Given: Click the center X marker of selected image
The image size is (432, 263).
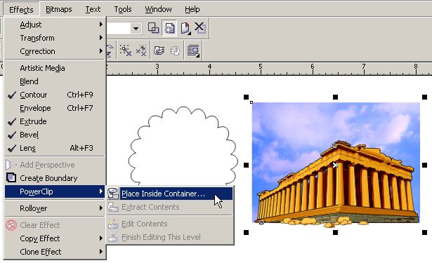Looking at the screenshot, I should 335,165.
